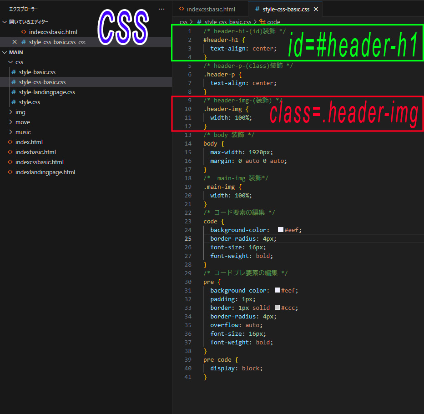Expand the music folder

[x=10, y=132]
